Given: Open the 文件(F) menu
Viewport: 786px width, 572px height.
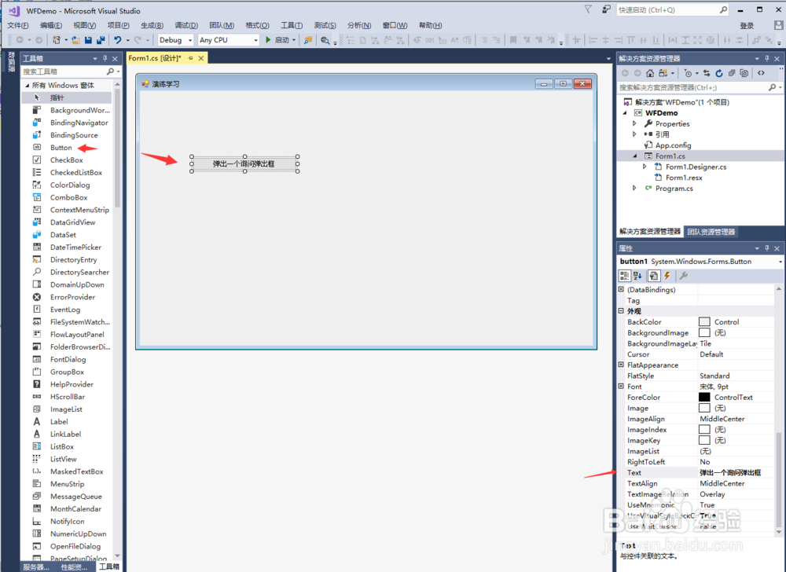Looking at the screenshot, I should [x=18, y=26].
